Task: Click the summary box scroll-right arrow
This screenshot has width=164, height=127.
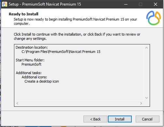Action: 141,103
